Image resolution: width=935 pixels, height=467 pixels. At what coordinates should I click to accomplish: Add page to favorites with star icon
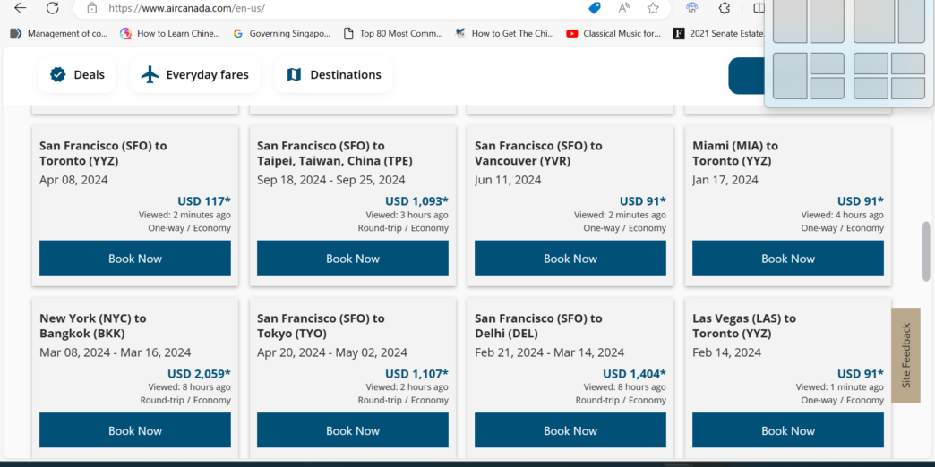click(653, 8)
